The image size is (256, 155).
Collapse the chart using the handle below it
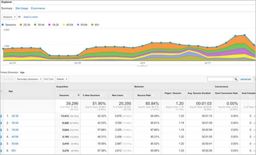(142, 65)
